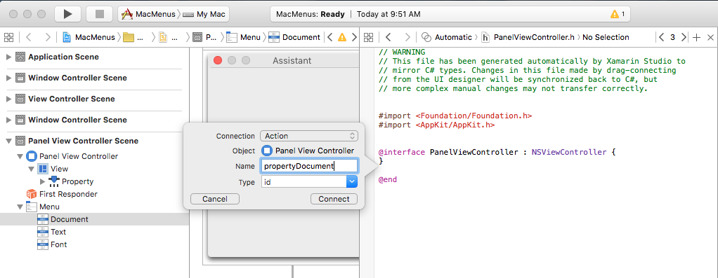Open PanelViewController.h breadcrumb
The height and width of the screenshot is (278, 718).
528,37
